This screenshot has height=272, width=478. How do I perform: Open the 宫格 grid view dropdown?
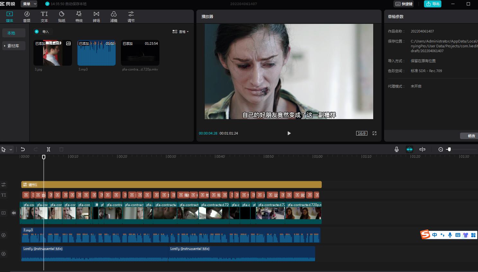[180, 32]
